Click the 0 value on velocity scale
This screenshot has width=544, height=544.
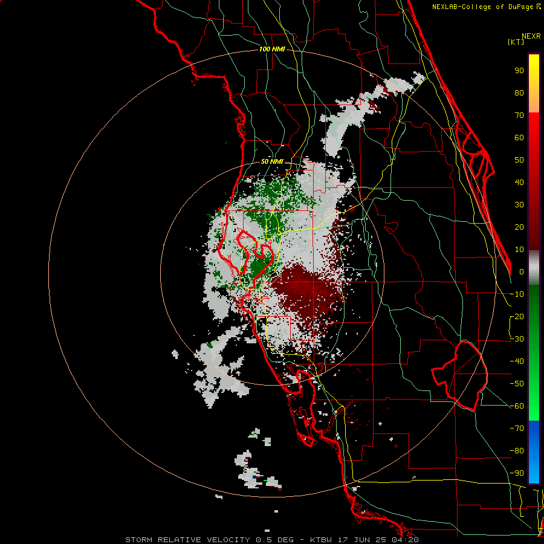click(522, 271)
